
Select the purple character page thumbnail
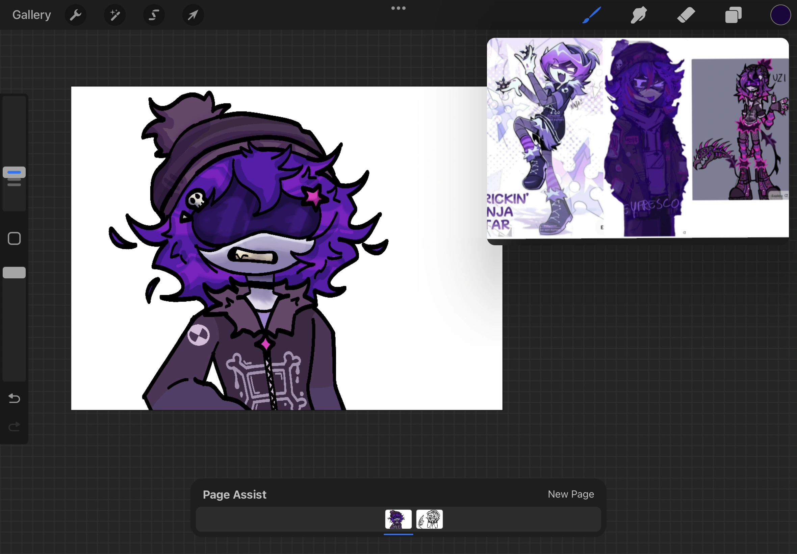398,519
